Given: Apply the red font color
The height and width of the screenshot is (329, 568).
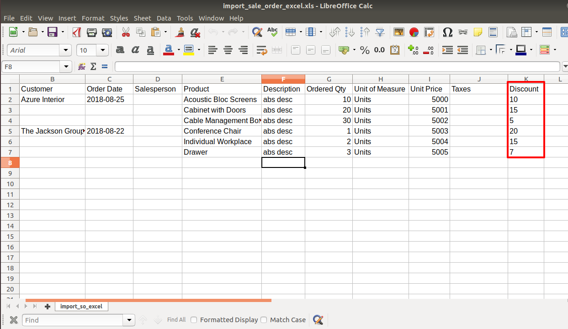Looking at the screenshot, I should (x=169, y=50).
